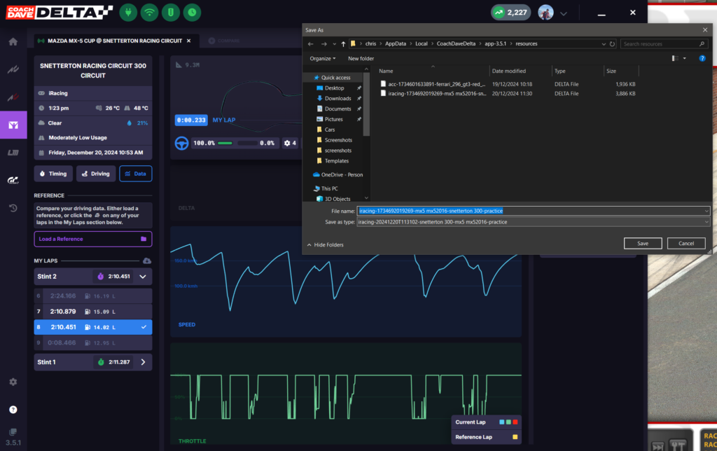
Task: Go back in Save As dialog
Action: click(x=310, y=44)
